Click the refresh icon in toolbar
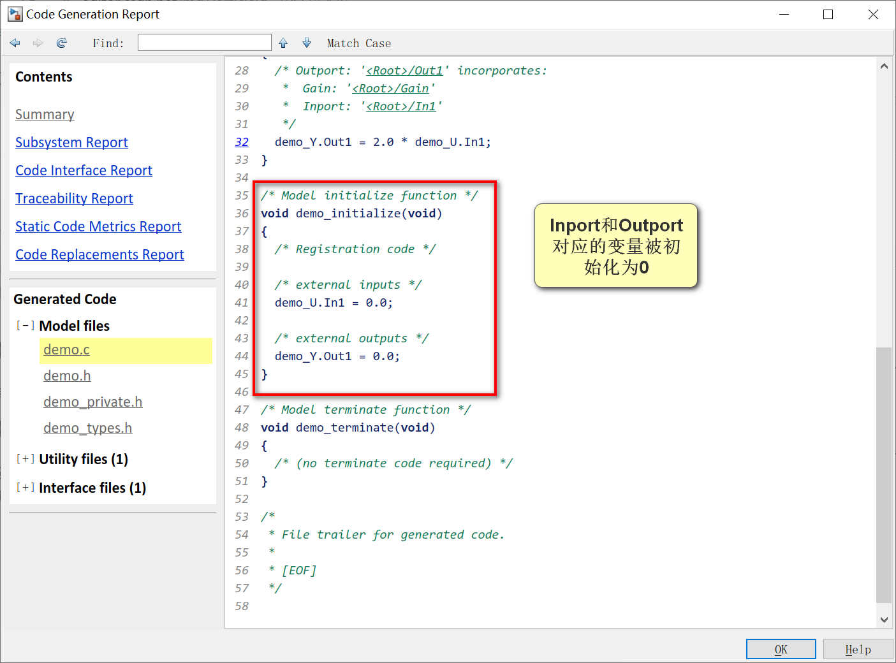Viewport: 896px width, 663px height. click(x=61, y=43)
